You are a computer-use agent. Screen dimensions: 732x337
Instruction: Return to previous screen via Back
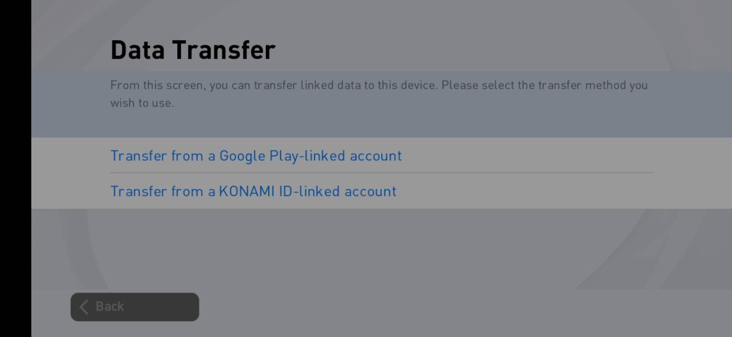coord(135,307)
